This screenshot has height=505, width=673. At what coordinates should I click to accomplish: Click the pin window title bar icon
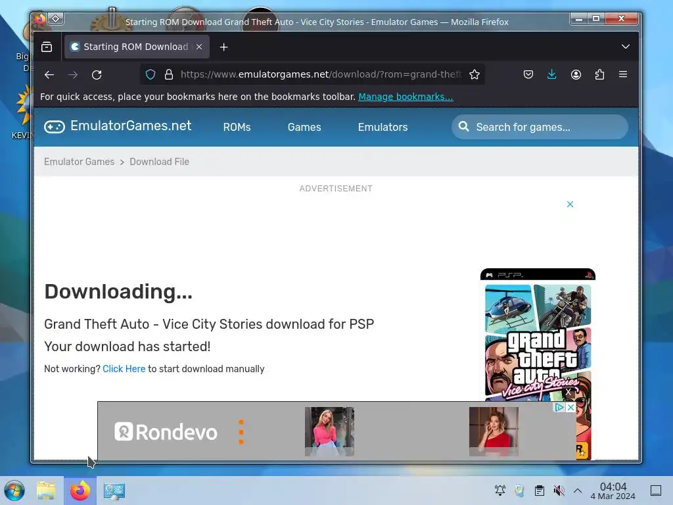pyautogui.click(x=56, y=19)
